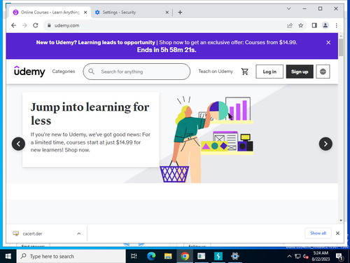
Task: Click the Log in button
Action: click(269, 72)
